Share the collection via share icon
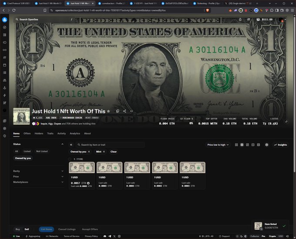Viewport: 296px width, 239px height. click(x=124, y=111)
